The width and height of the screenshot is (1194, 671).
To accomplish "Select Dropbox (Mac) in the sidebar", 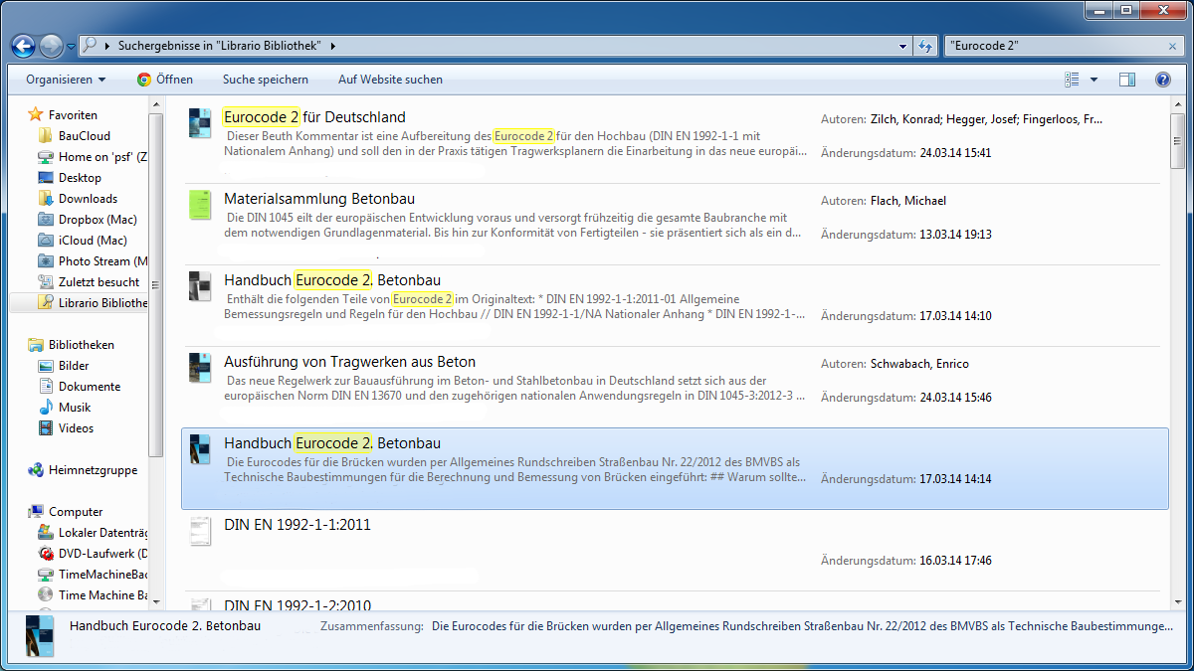I will (97, 220).
